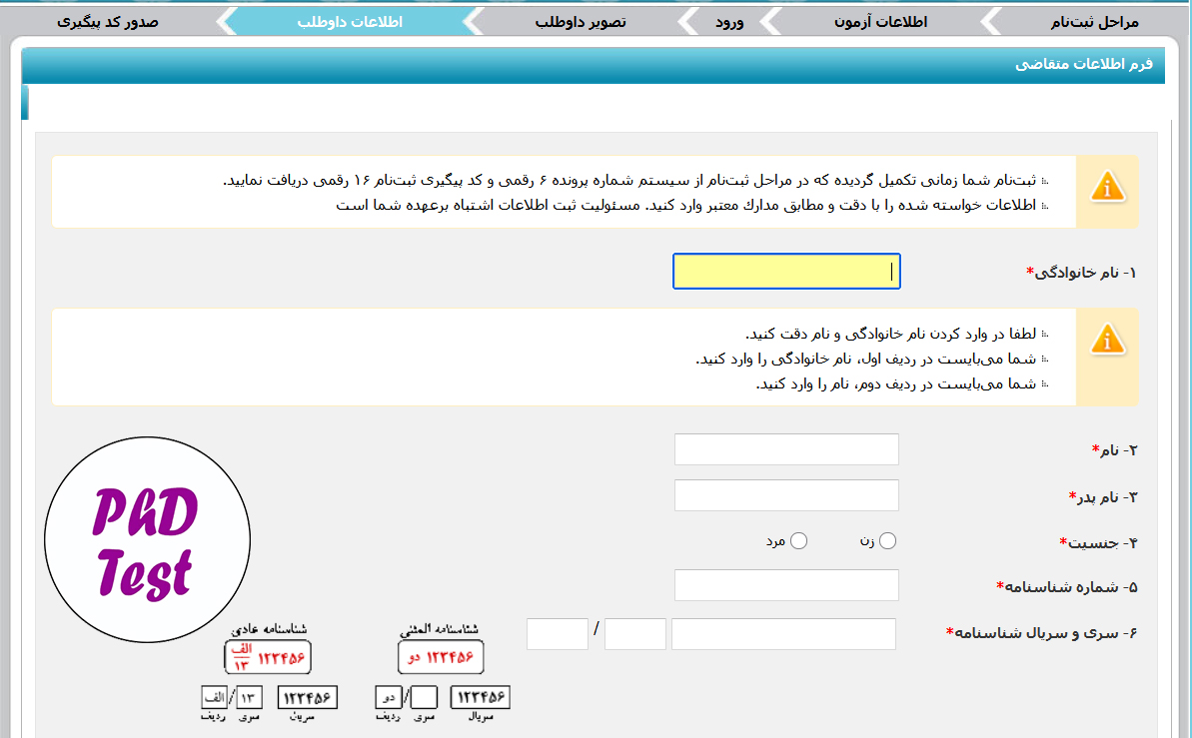Screen dimensions: 1192x738
Task: Select the مرد radio button
Action: click(798, 540)
